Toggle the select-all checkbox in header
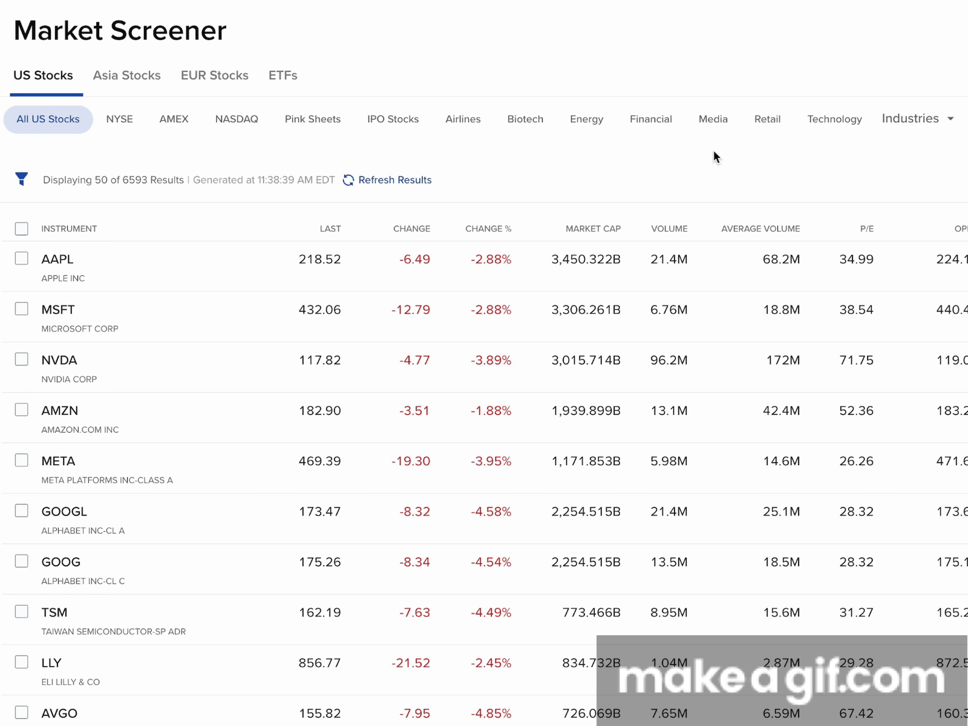Screen dimensions: 968x726 pos(22,229)
